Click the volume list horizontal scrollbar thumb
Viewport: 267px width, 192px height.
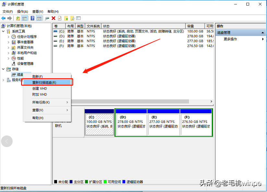click(130, 101)
